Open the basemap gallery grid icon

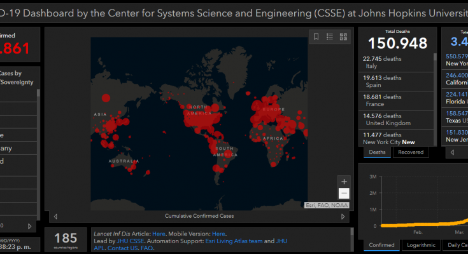tap(344, 37)
